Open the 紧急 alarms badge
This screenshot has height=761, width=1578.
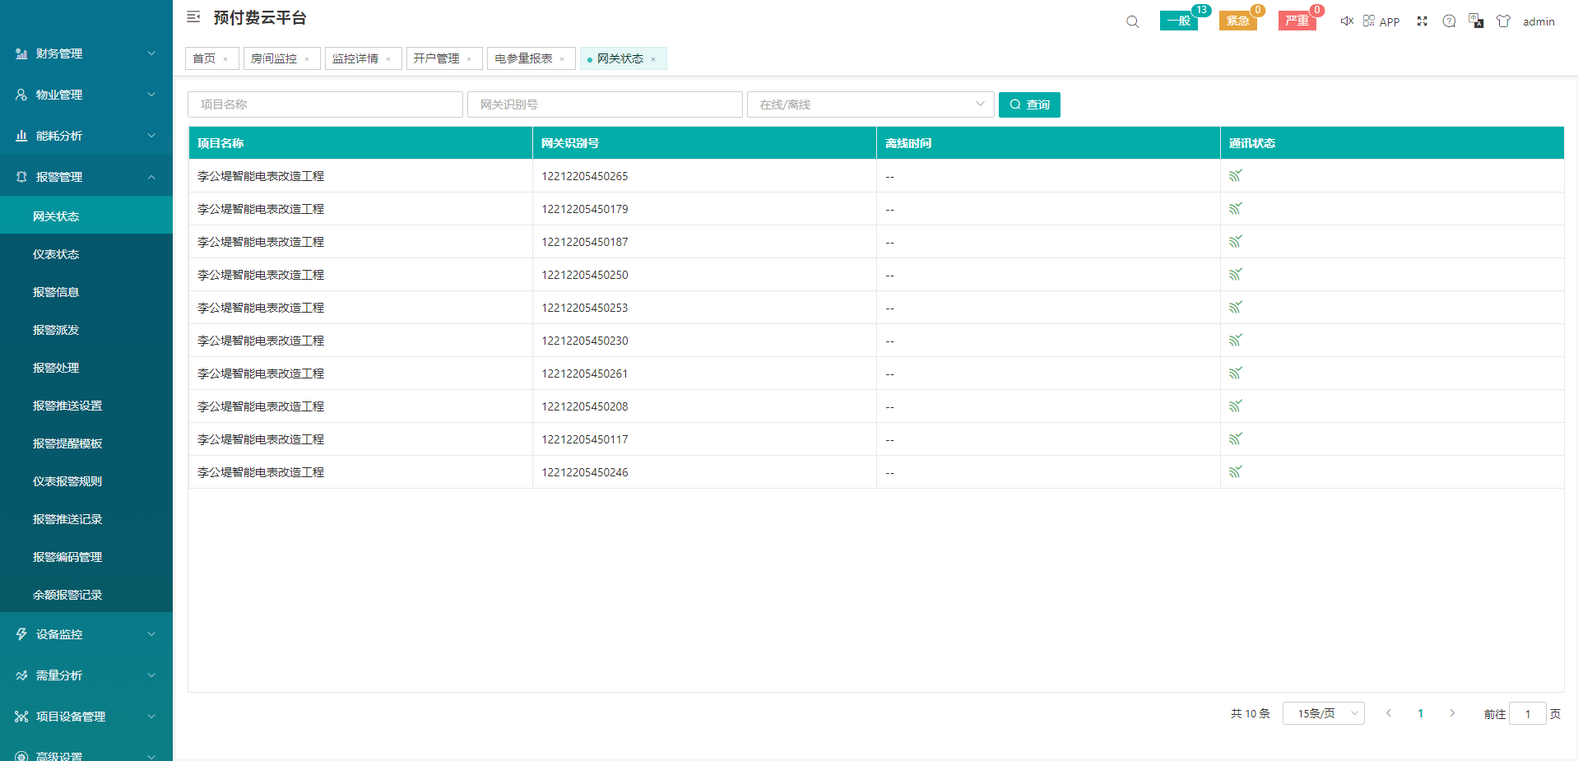[1238, 21]
